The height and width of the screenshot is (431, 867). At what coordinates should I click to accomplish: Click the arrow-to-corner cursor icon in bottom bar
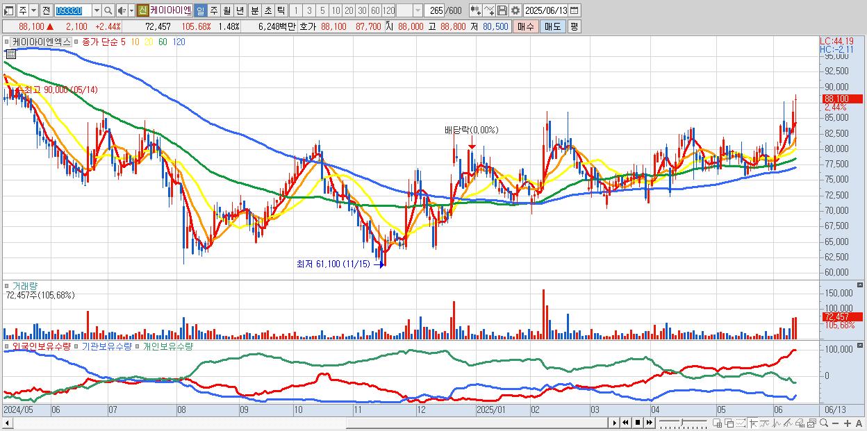[x=753, y=423]
